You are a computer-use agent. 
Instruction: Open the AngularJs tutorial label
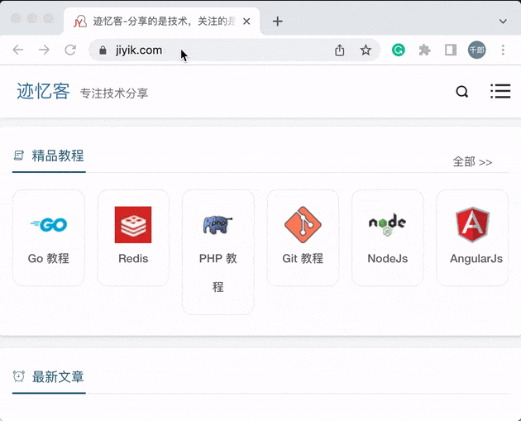(476, 259)
